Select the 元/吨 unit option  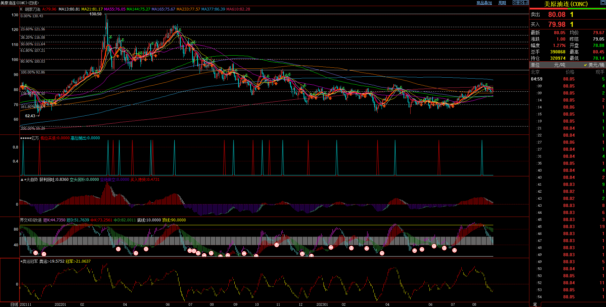coord(559,65)
